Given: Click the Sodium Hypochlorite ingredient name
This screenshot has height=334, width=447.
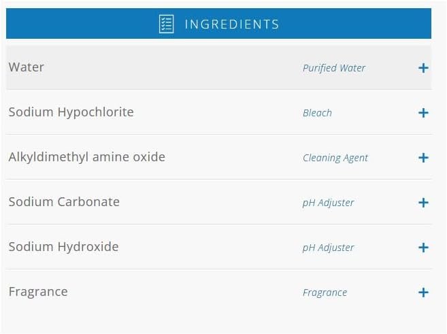Looking at the screenshot, I should coord(71,112).
